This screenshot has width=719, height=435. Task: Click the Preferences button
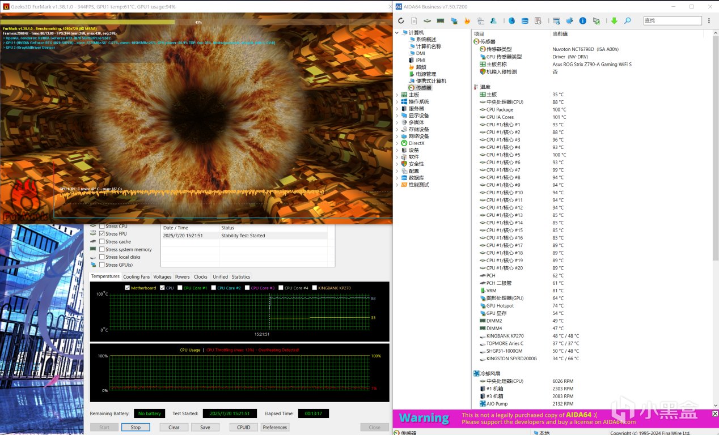(x=275, y=428)
